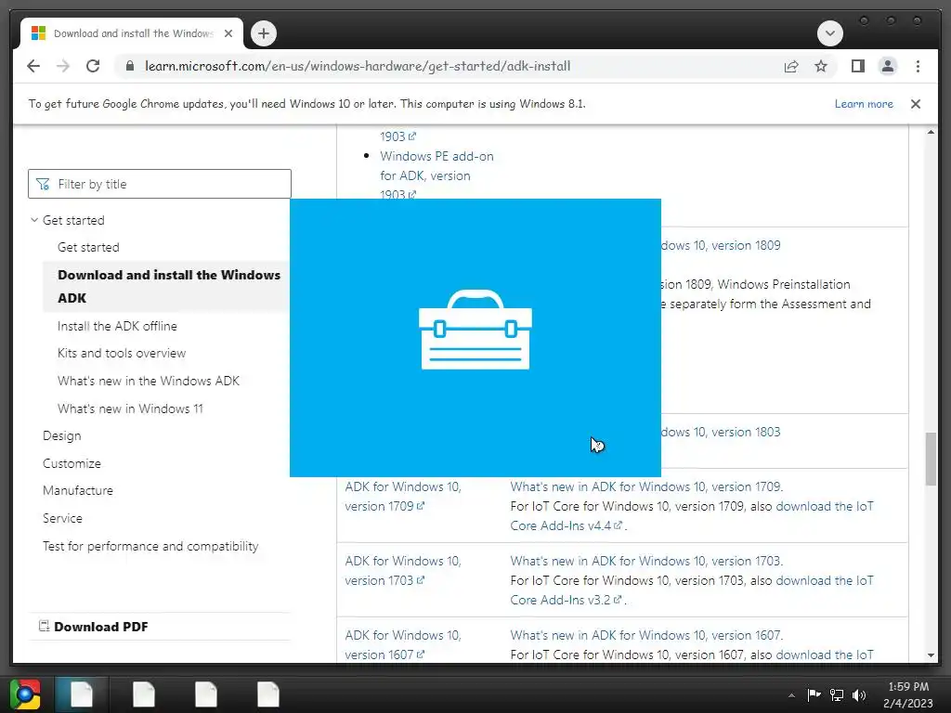Click scrollbar down arrow
Image resolution: width=951 pixels, height=713 pixels.
pyautogui.click(x=931, y=655)
